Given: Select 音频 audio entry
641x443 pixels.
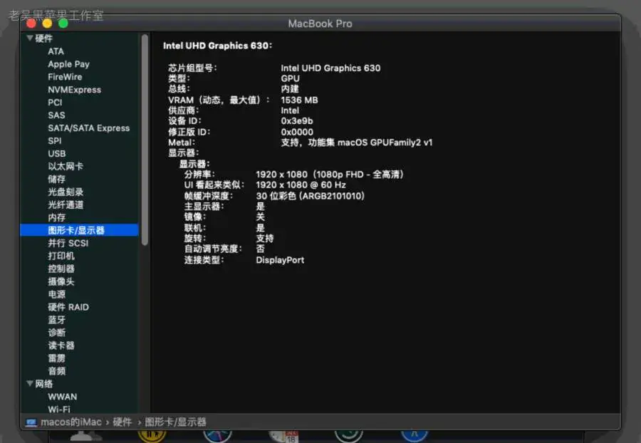Looking at the screenshot, I should coord(56,371).
